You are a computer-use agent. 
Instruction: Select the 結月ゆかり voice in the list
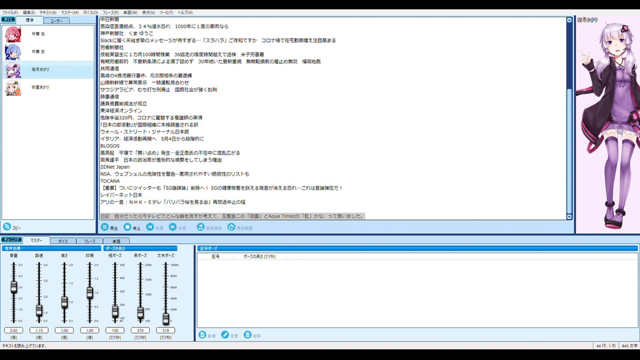(x=48, y=70)
